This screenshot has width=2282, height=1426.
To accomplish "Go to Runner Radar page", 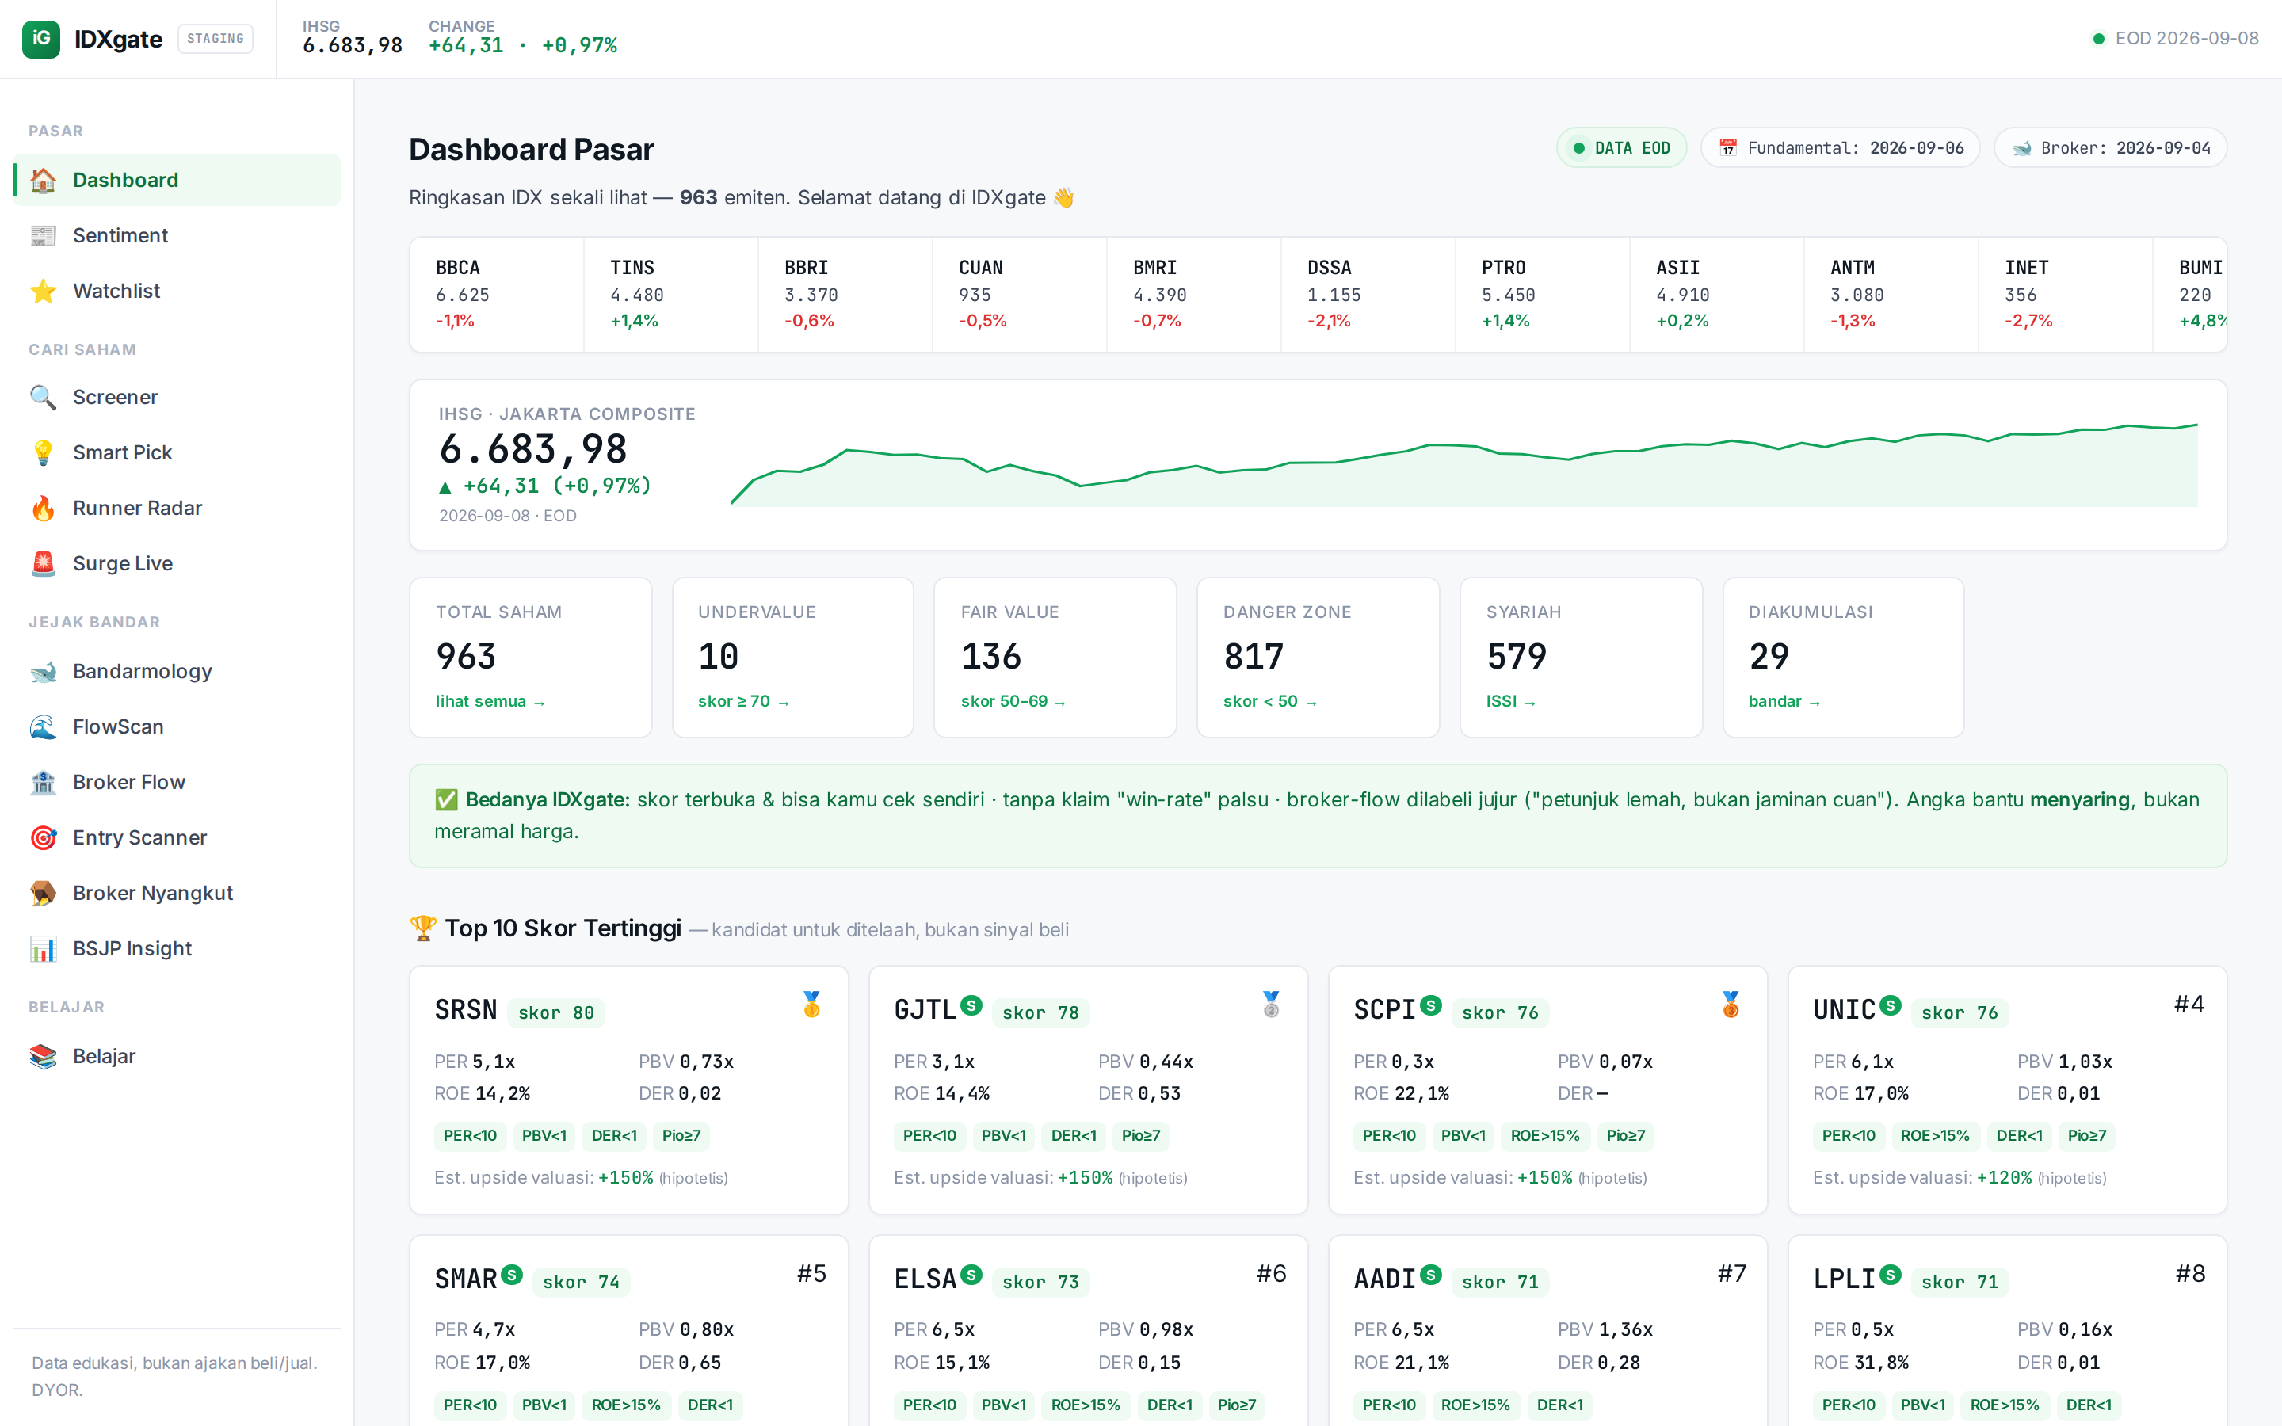I will [177, 509].
